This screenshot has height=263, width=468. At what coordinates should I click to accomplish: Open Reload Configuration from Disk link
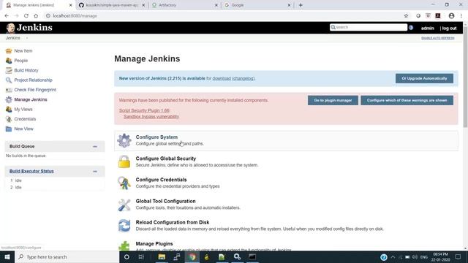pyautogui.click(x=173, y=222)
